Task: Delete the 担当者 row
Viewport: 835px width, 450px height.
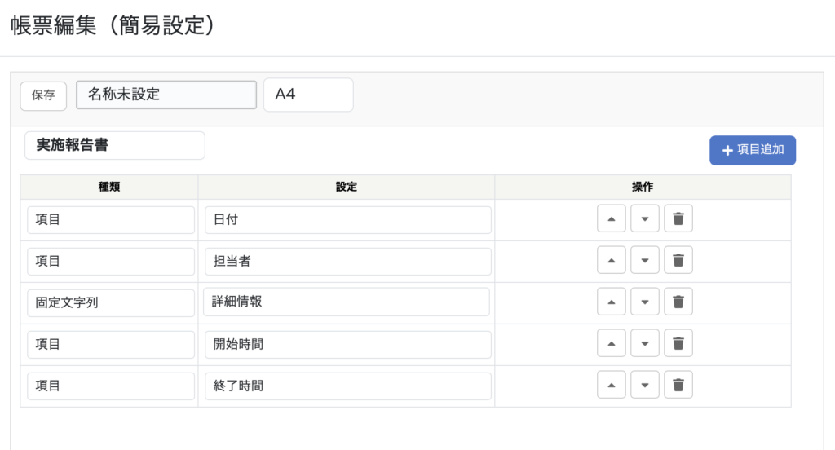Action: (678, 261)
